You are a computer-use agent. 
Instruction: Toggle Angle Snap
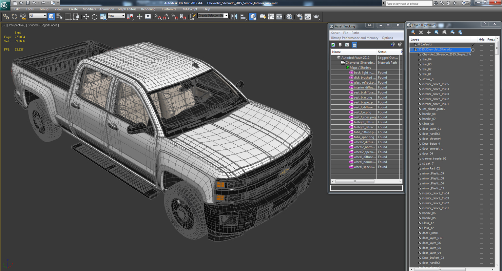(166, 16)
